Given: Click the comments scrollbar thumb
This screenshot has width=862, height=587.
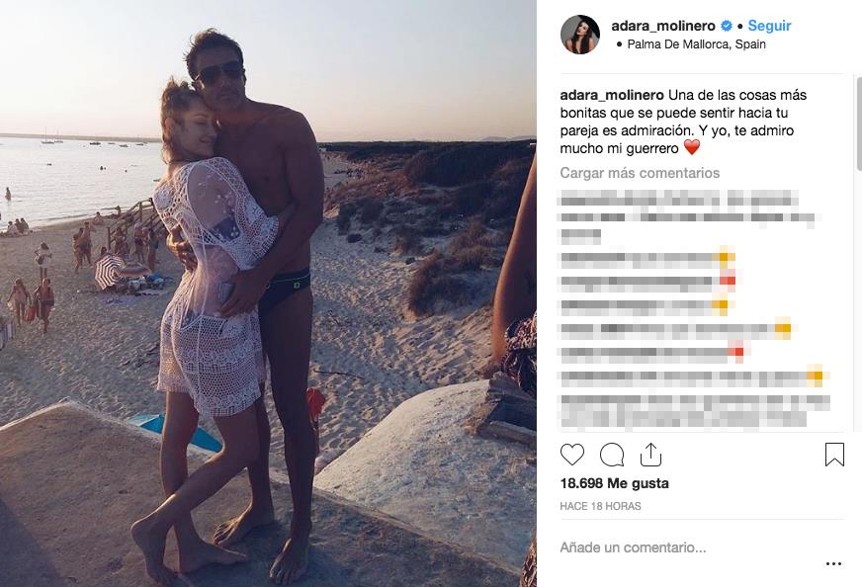Looking at the screenshot, I should [859, 124].
